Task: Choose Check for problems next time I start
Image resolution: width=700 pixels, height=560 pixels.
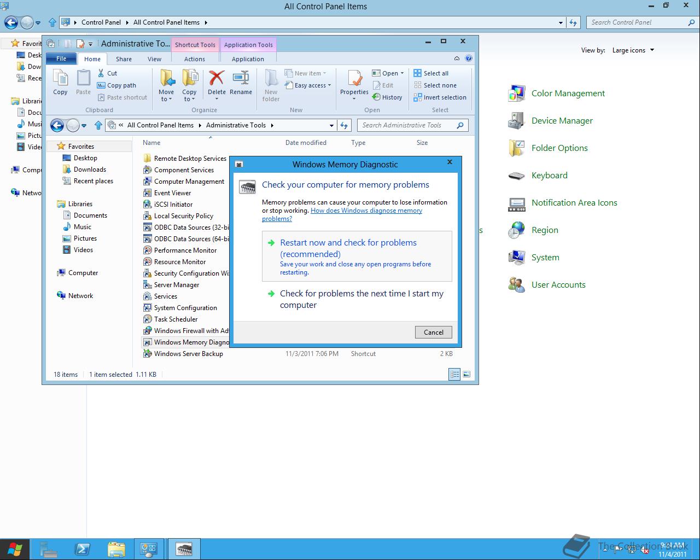Action: (x=357, y=299)
